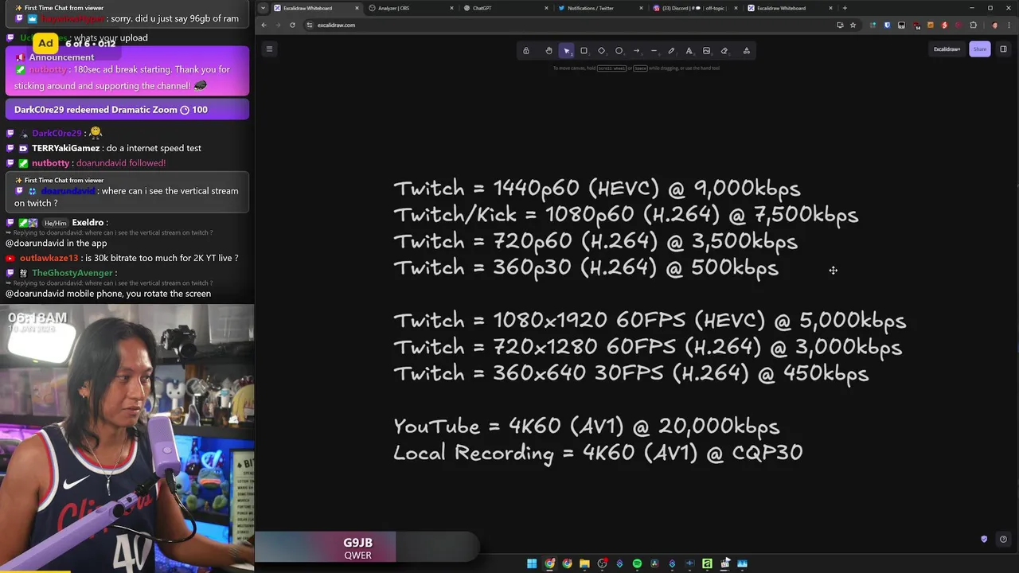This screenshot has width=1019, height=573.
Task: Click the install app icon in address bar
Action: coord(840,25)
